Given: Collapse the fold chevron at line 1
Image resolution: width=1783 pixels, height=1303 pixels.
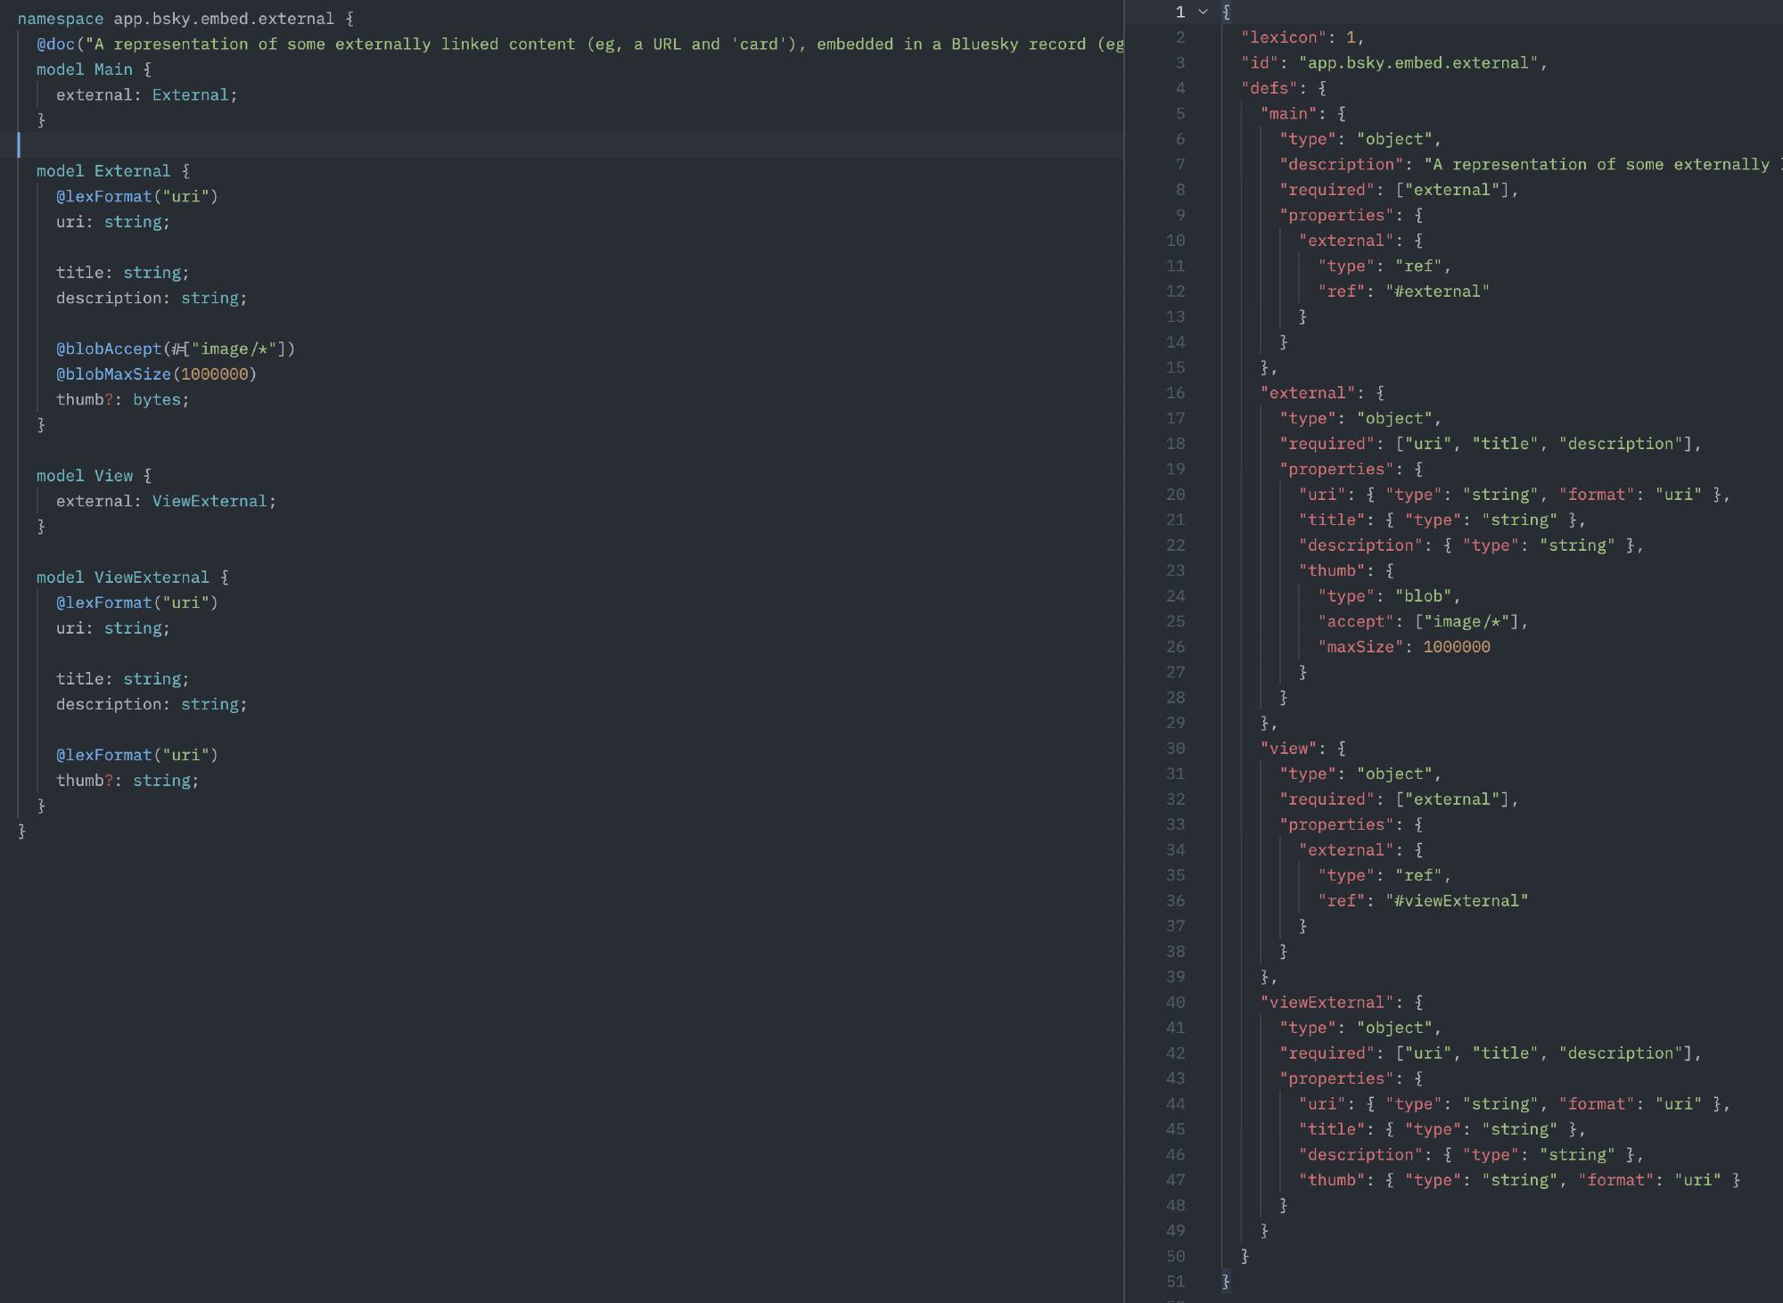Looking at the screenshot, I should pos(1203,12).
